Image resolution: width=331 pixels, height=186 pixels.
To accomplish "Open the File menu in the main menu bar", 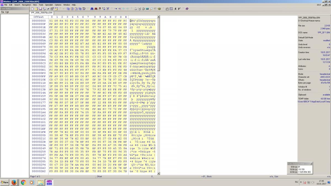I will pos(6,5).
